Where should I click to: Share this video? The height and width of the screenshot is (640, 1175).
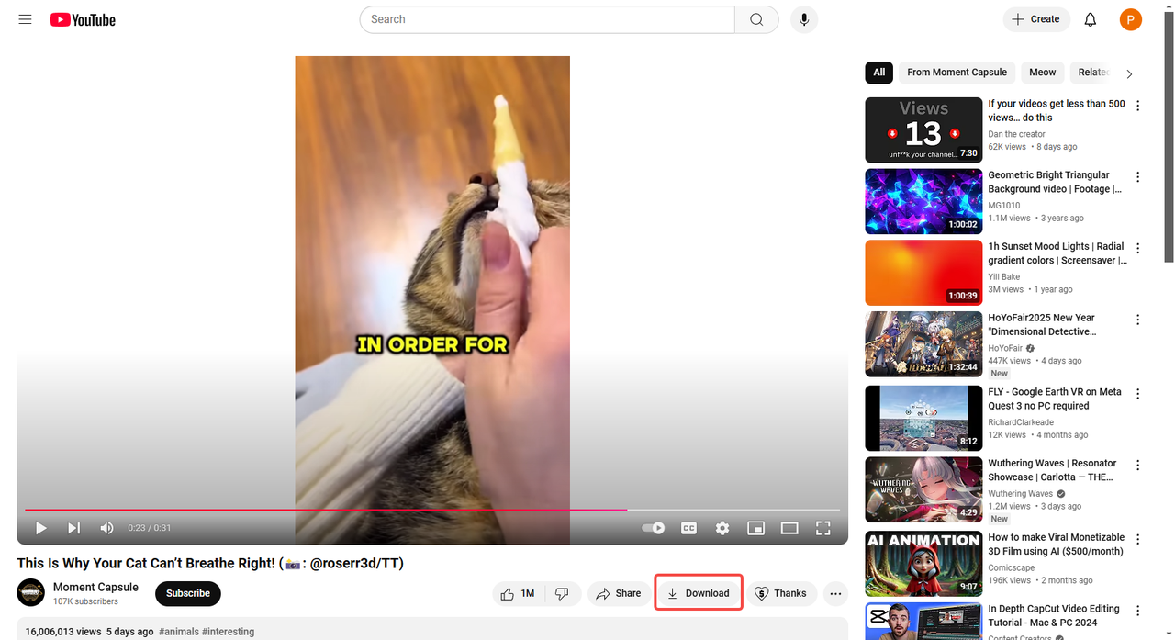click(619, 593)
